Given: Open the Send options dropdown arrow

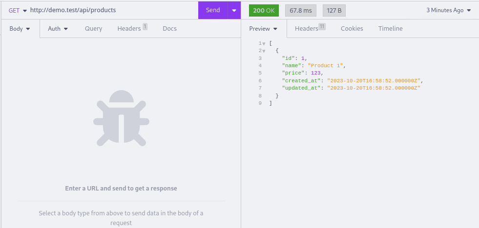Looking at the screenshot, I should point(234,10).
